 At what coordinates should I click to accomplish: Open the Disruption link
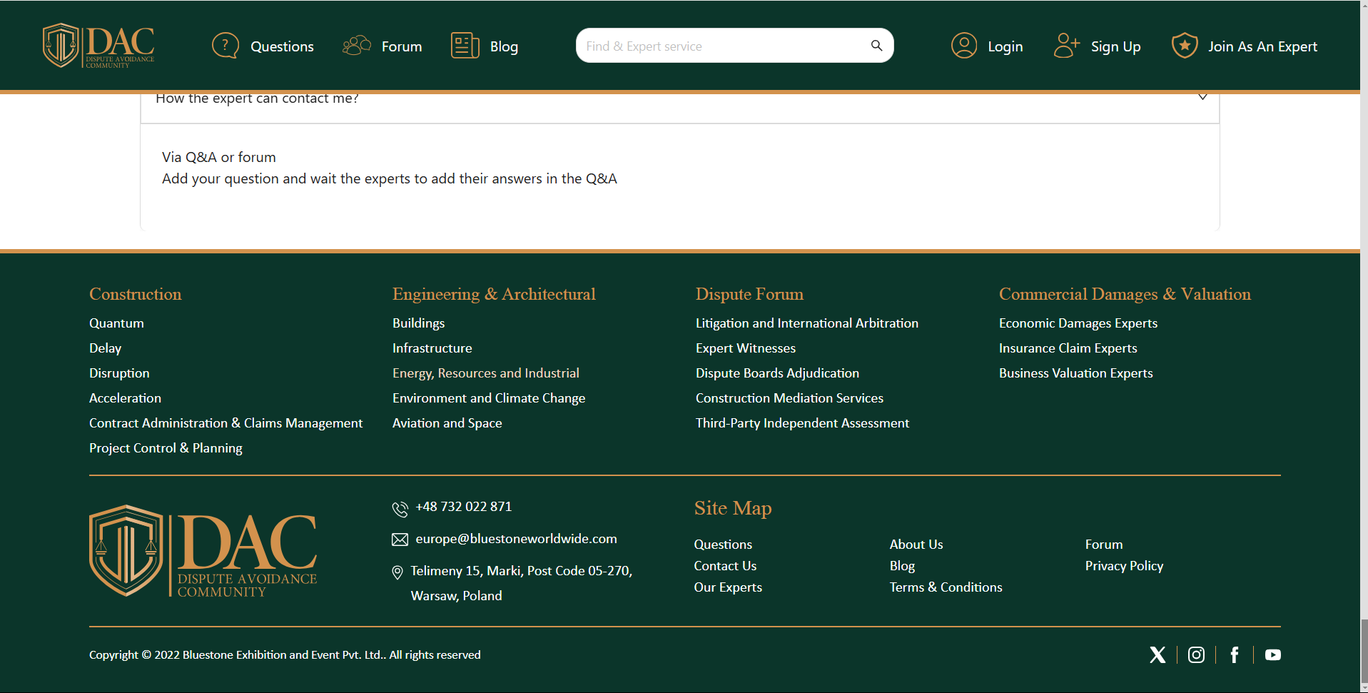(119, 373)
